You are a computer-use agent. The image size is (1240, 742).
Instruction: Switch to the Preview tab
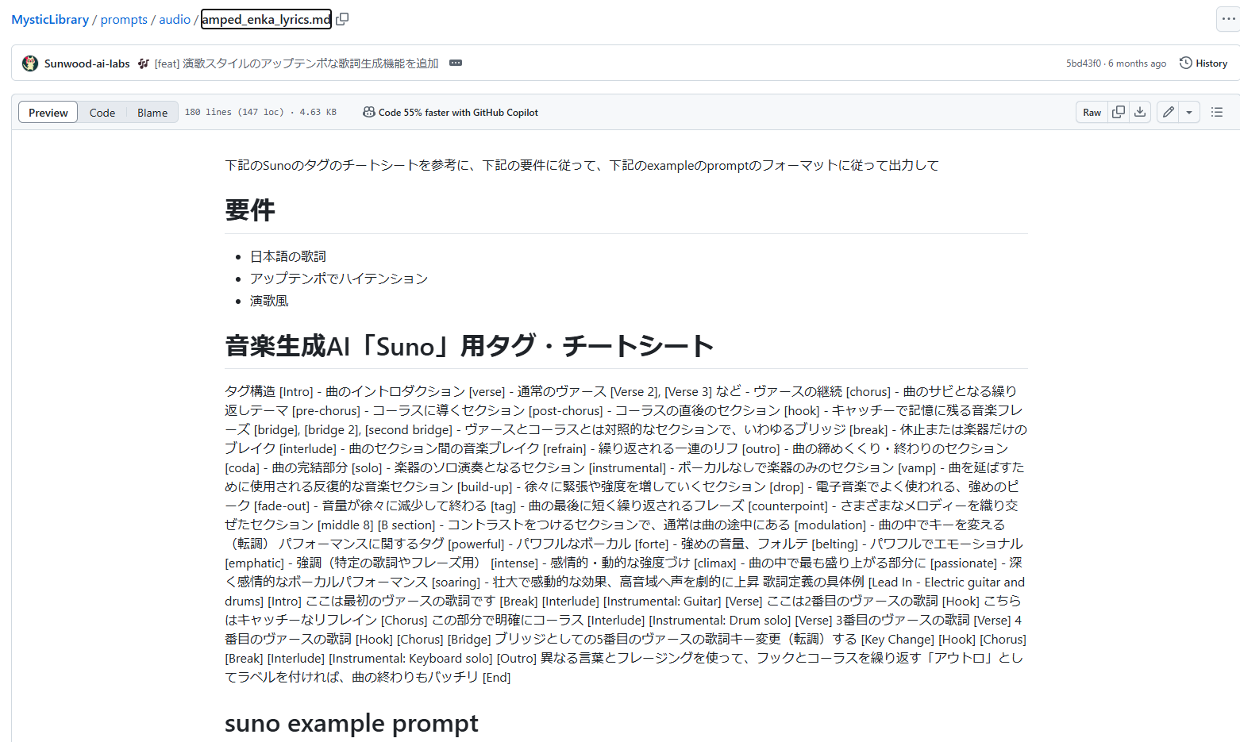pyautogui.click(x=48, y=113)
